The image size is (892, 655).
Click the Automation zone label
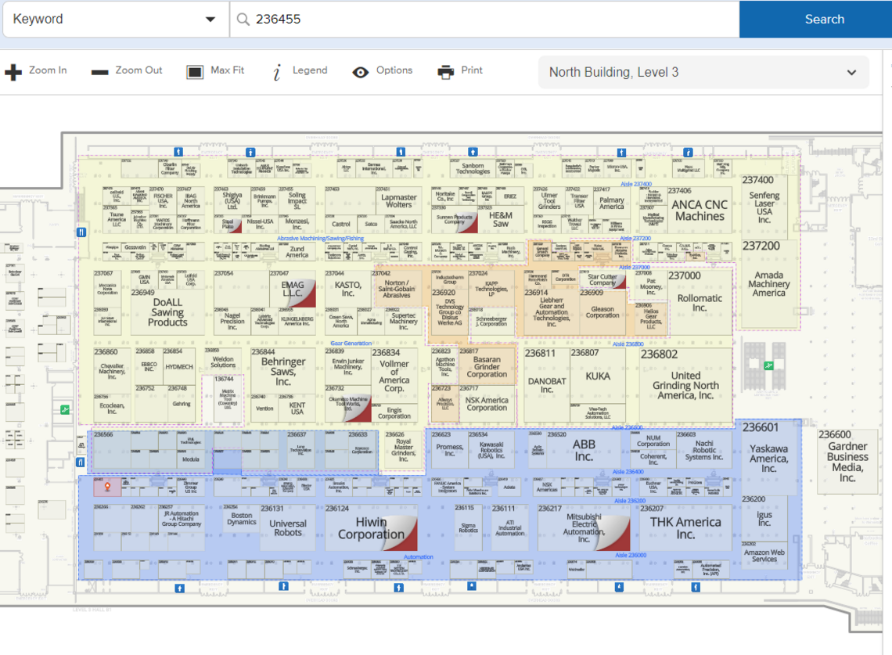pyautogui.click(x=418, y=557)
